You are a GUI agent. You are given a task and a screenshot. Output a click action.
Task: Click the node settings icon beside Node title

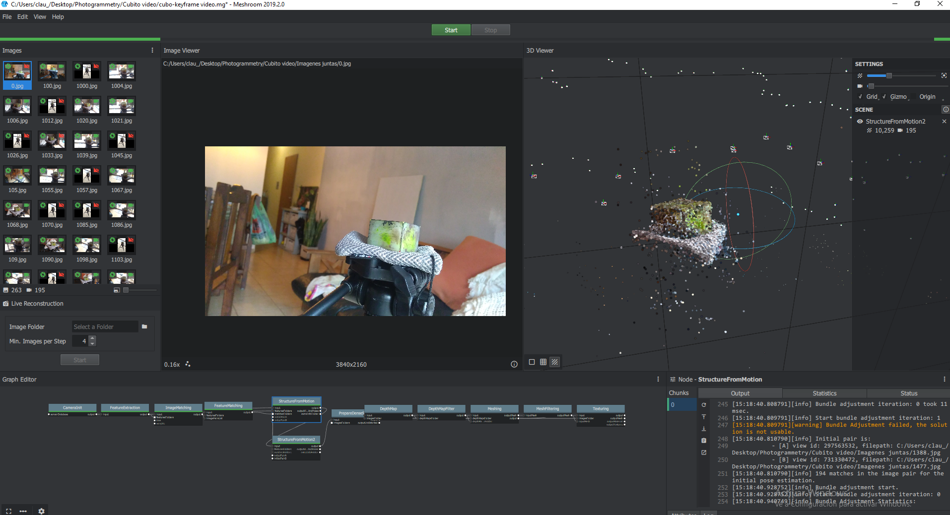click(673, 379)
